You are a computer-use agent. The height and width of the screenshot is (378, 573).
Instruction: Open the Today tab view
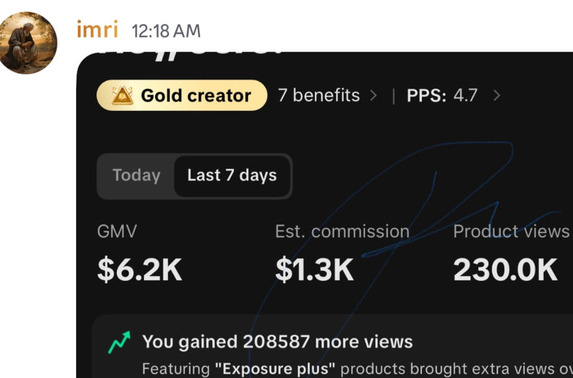pyautogui.click(x=136, y=175)
